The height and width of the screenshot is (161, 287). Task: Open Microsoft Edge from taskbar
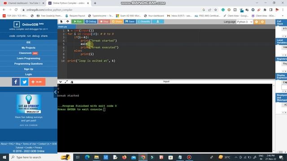point(87,157)
